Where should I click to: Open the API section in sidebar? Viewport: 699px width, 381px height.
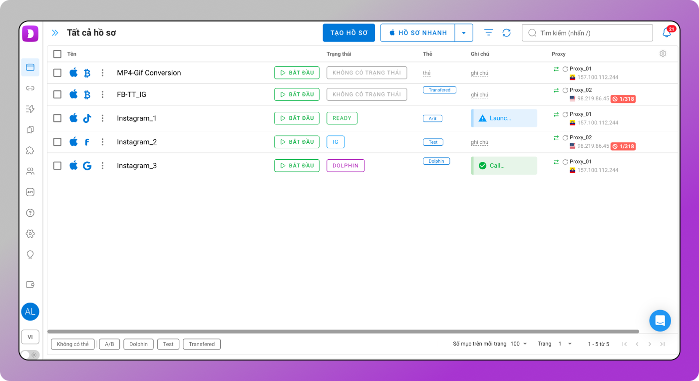[30, 192]
